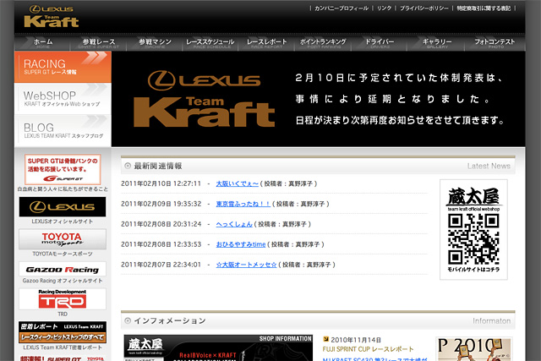
Task: Open the TRD Racing Development banner
Action: click(x=63, y=298)
